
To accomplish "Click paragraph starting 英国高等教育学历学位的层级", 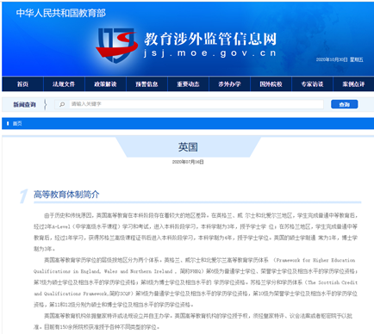I will (x=196, y=282).
